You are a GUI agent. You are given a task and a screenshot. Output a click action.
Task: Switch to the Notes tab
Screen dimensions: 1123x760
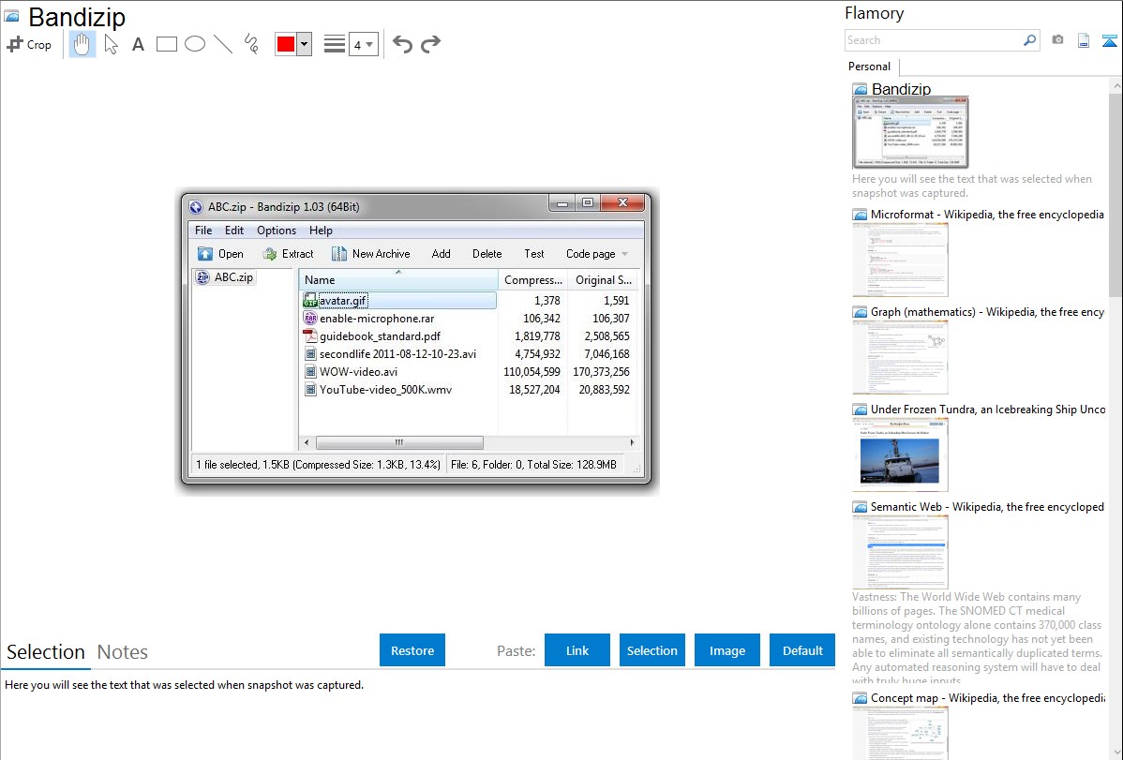click(123, 652)
